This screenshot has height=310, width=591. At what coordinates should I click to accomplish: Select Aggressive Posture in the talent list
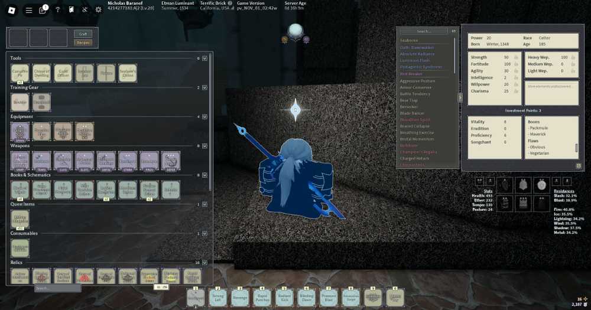pyautogui.click(x=418, y=81)
